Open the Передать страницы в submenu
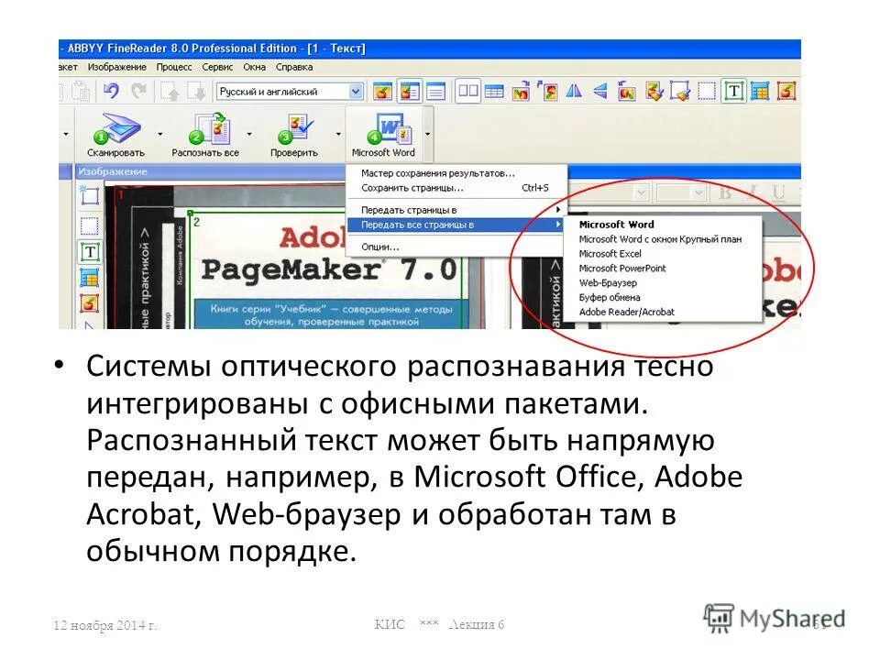880x660 pixels. (x=456, y=210)
